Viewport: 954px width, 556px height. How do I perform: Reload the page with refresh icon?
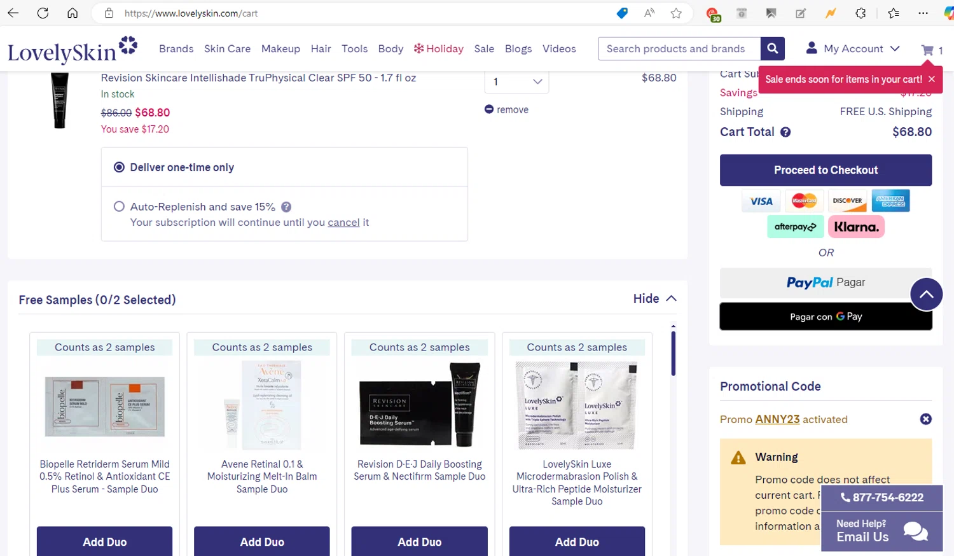tap(43, 13)
